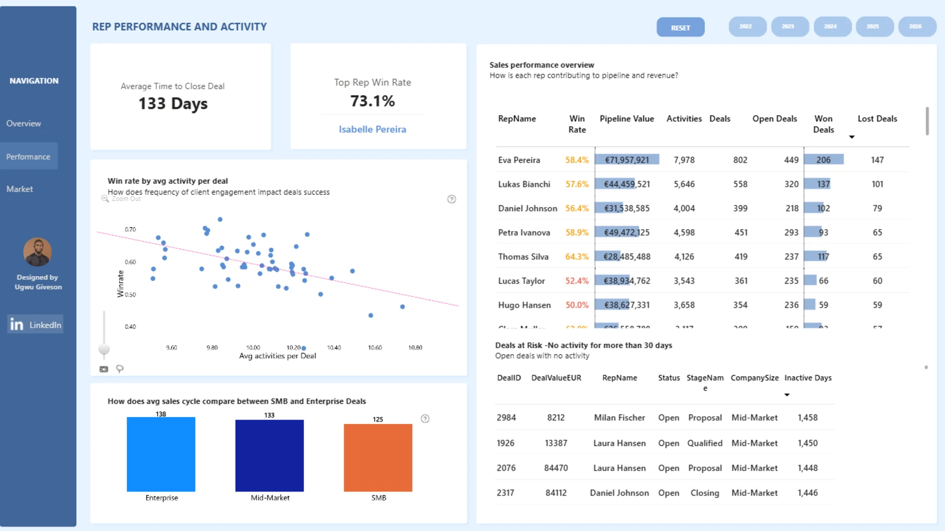This screenshot has height=531, width=945.
Task: Open the Overview page
Action: tap(24, 123)
